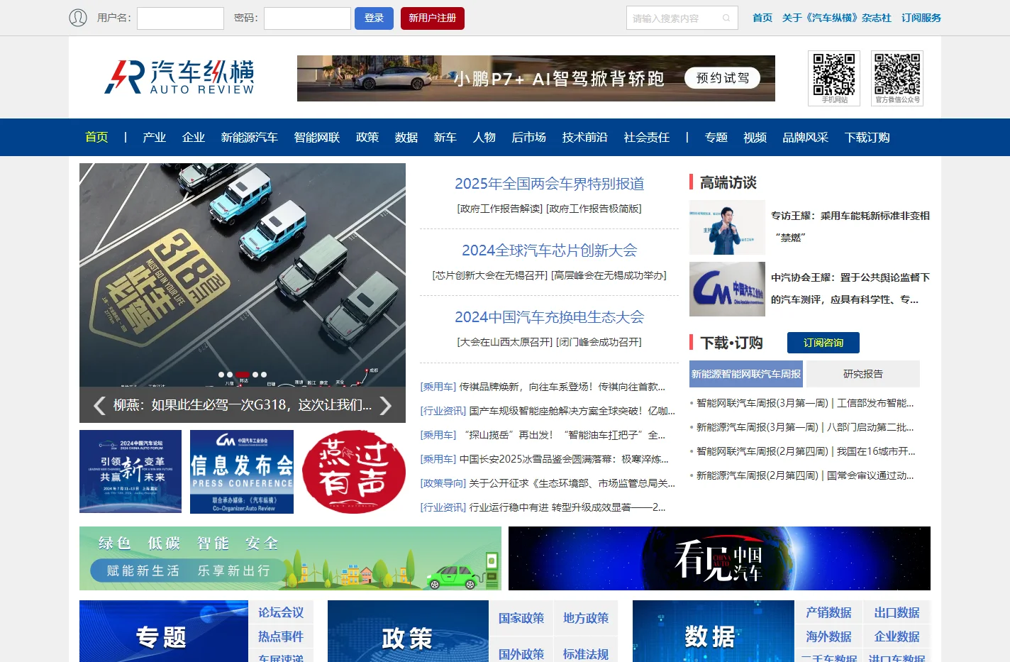Open 智能网联汽车周报(3月第一周) report

tap(805, 403)
